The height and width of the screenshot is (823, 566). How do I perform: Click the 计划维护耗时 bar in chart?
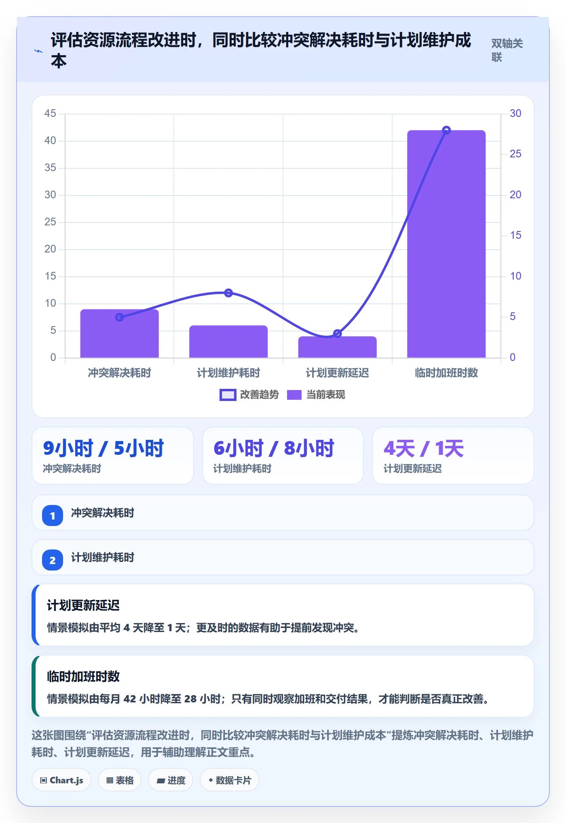pyautogui.click(x=228, y=342)
